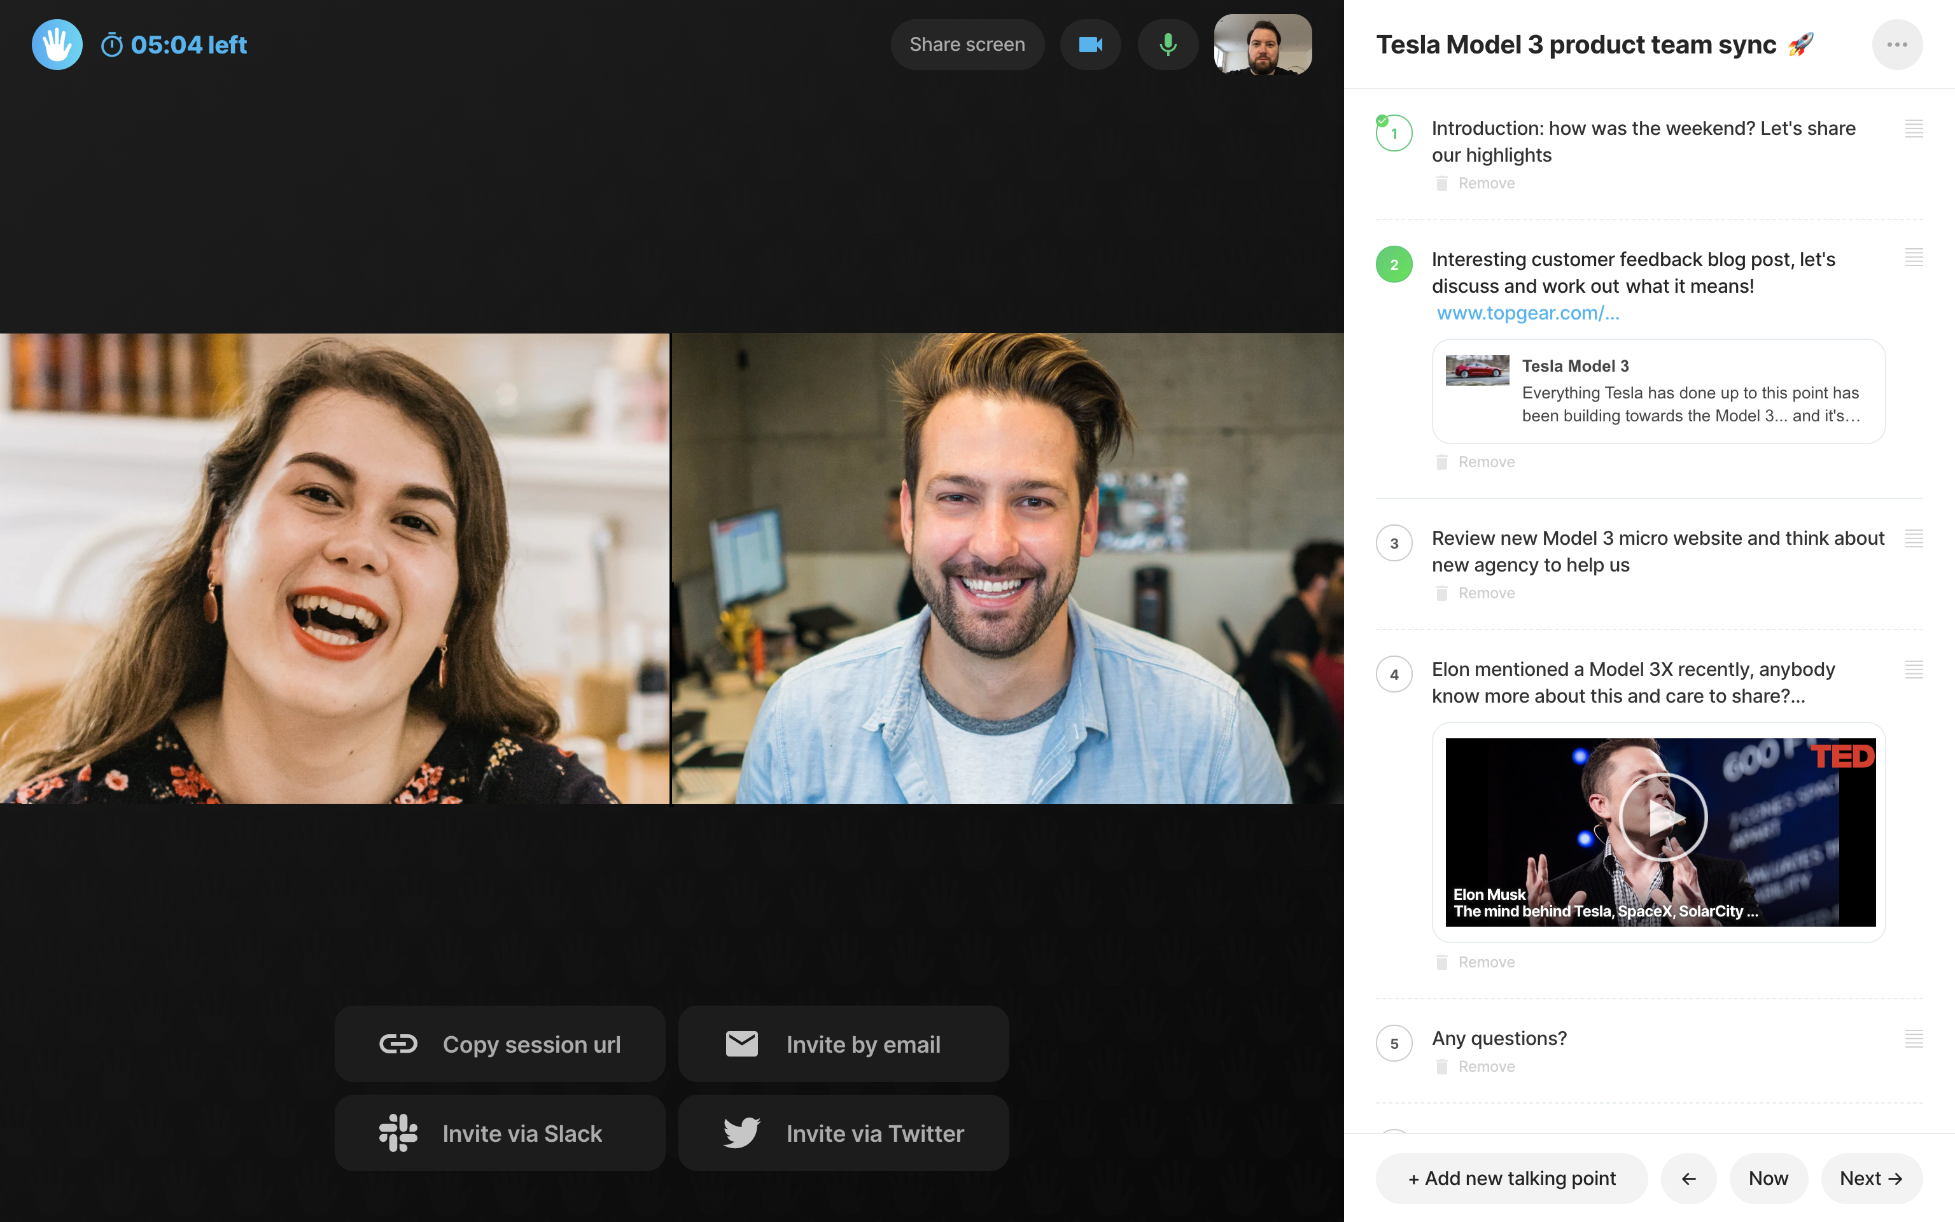Image resolution: width=1955 pixels, height=1222 pixels.
Task: Select talking point number 5 circle
Action: coord(1394,1043)
